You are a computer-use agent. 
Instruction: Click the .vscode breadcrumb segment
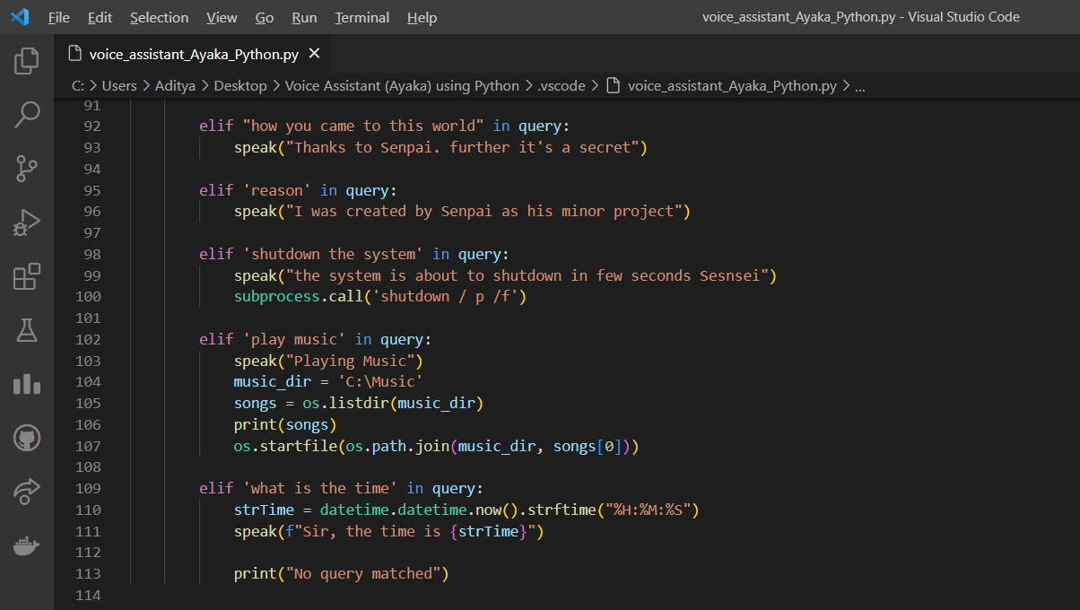point(561,86)
